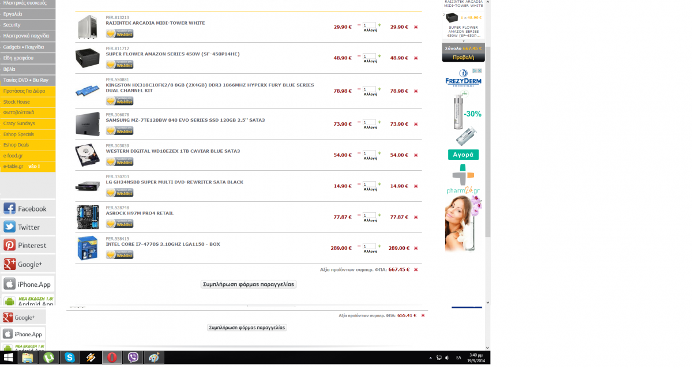
Task: Remove Samsung SSD row with red X
Action: point(416,124)
